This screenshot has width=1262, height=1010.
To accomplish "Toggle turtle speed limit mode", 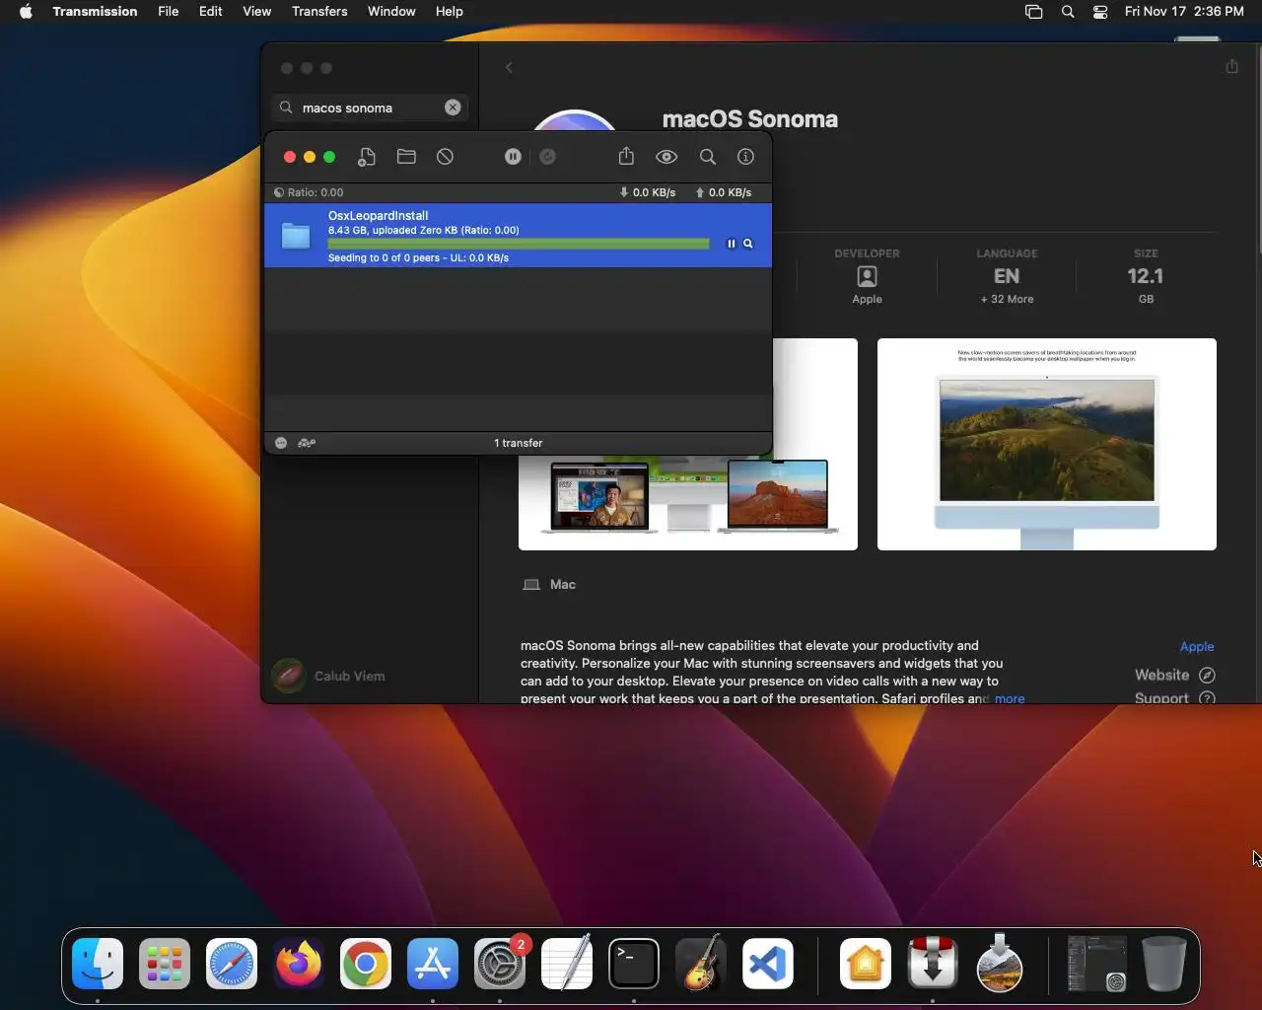I will click(x=307, y=443).
